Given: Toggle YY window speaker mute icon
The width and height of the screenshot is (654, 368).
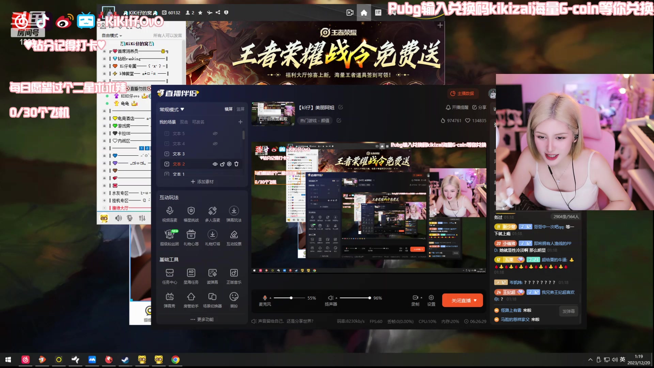Looking at the screenshot, I should (118, 218).
